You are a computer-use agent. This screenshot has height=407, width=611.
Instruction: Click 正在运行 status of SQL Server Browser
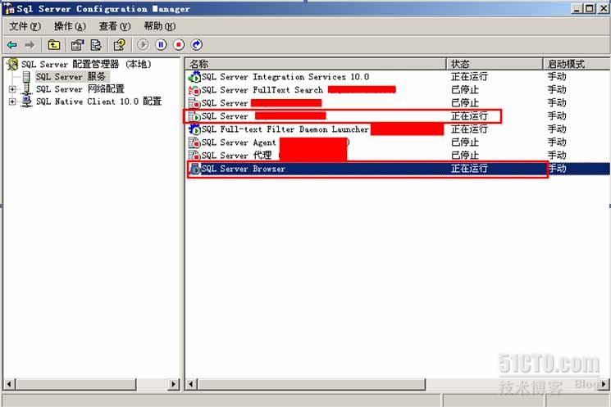click(469, 169)
